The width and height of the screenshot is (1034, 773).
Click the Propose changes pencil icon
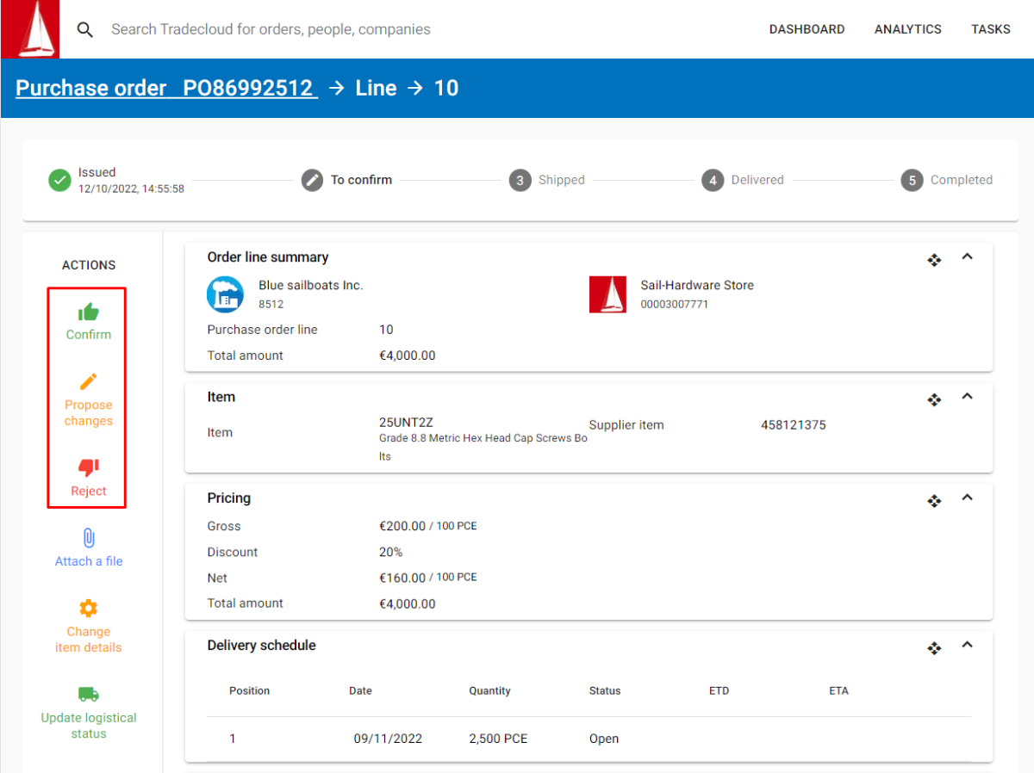pos(87,381)
